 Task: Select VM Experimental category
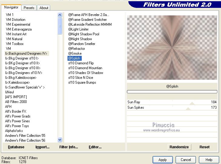click(18, 24)
